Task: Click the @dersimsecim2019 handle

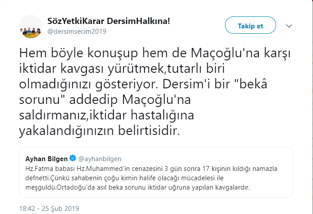Action: coord(76,32)
